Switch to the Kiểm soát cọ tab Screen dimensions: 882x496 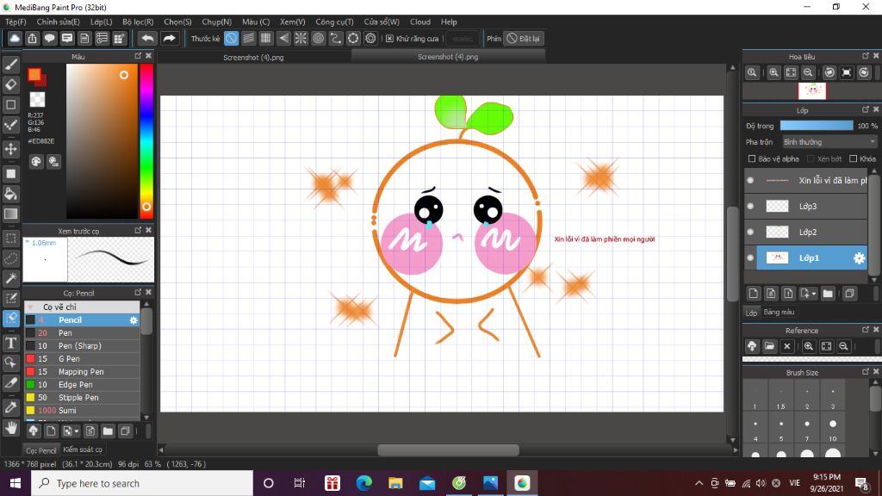coord(83,449)
